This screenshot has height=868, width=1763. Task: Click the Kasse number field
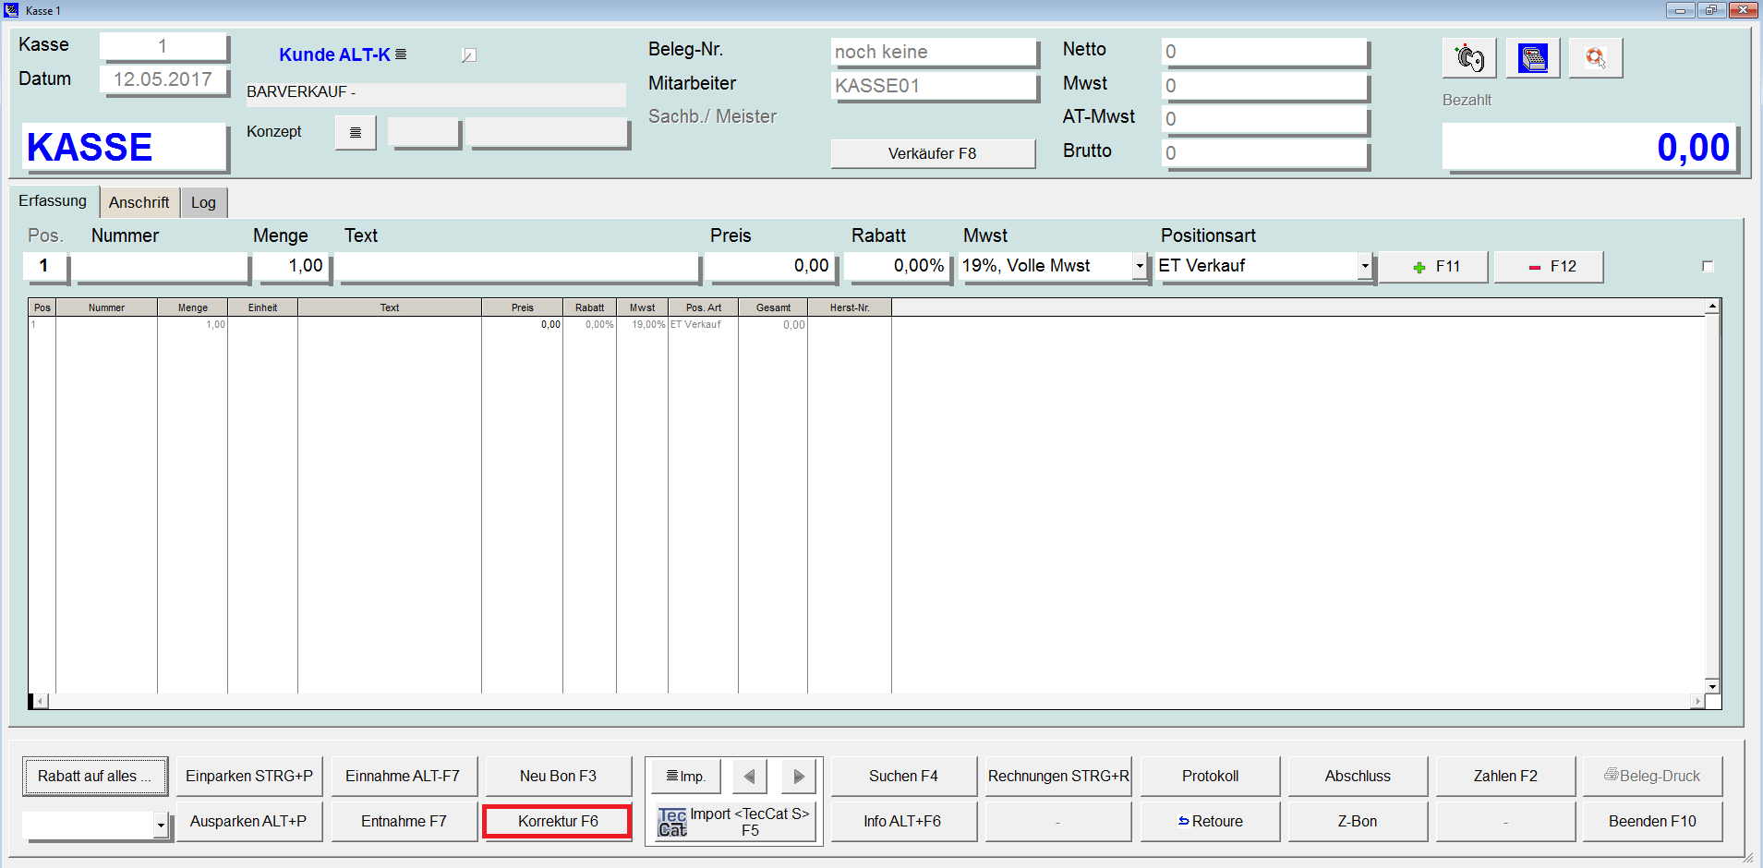[x=163, y=46]
